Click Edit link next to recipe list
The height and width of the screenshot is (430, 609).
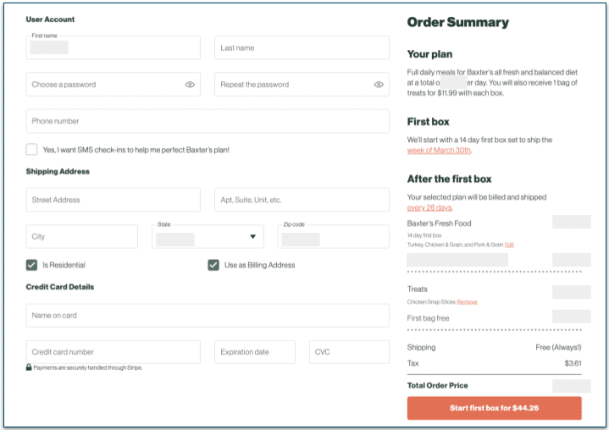coord(509,245)
